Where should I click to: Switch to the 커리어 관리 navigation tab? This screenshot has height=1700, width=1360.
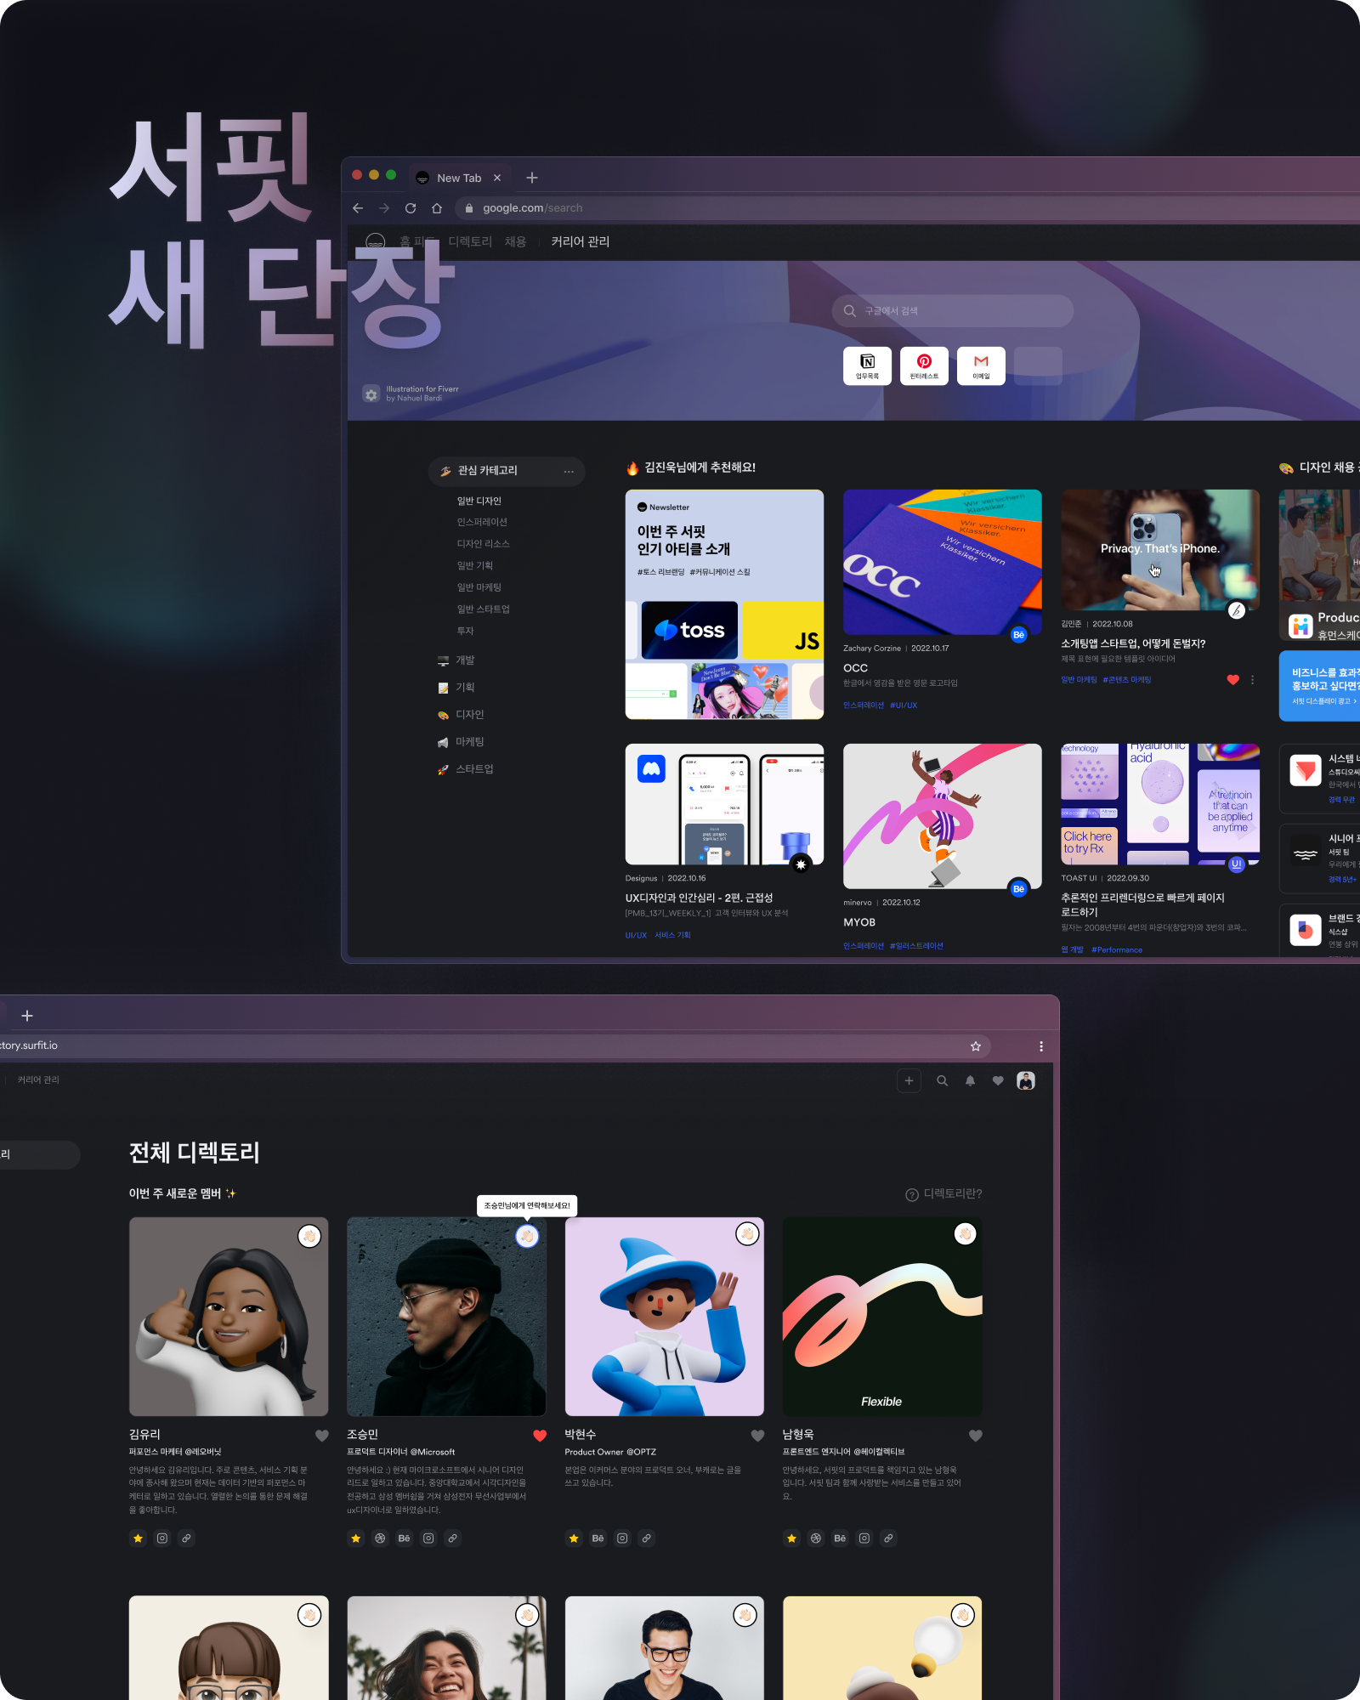click(580, 241)
